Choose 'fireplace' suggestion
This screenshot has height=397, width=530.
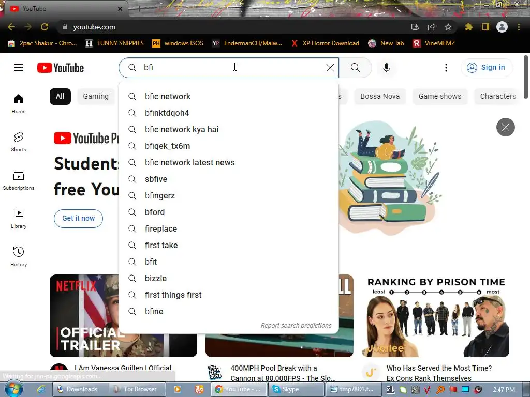[x=229, y=228]
